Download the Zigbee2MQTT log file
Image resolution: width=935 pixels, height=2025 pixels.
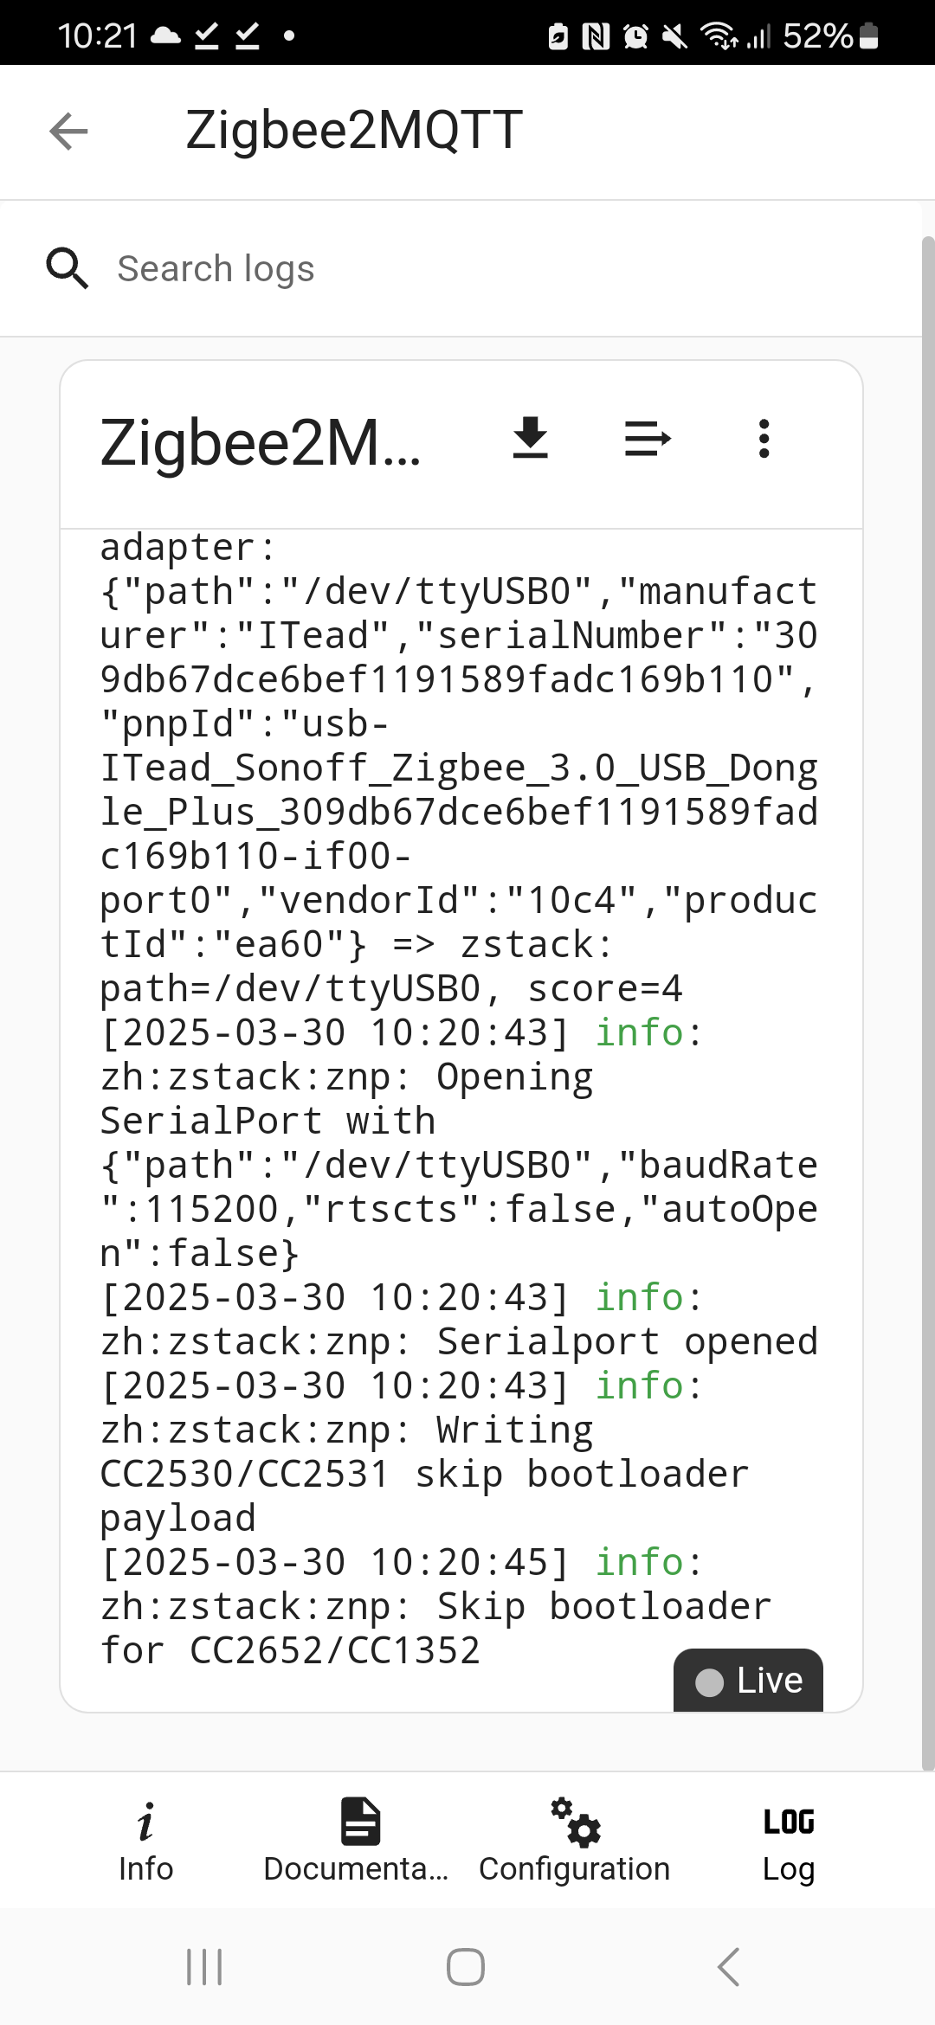tap(530, 438)
